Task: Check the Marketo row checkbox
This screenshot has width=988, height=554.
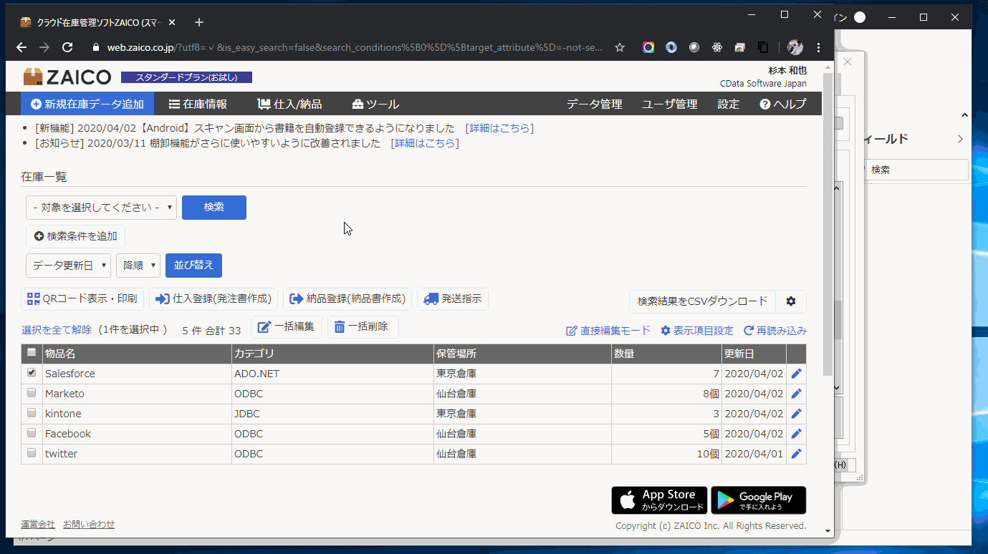Action: tap(32, 393)
